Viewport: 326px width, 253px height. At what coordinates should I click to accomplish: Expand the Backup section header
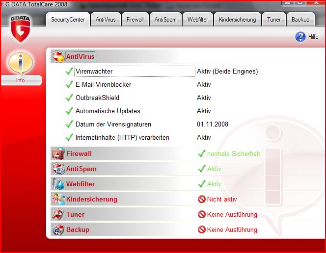pos(78,229)
